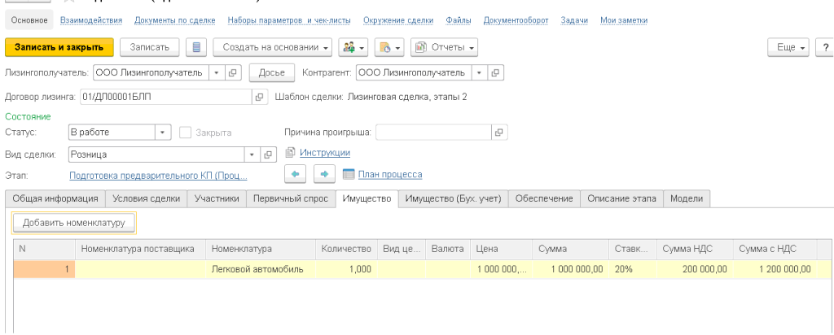The image size is (834, 335).
Task: Go to the previous stage with left arrow
Action: point(296,175)
